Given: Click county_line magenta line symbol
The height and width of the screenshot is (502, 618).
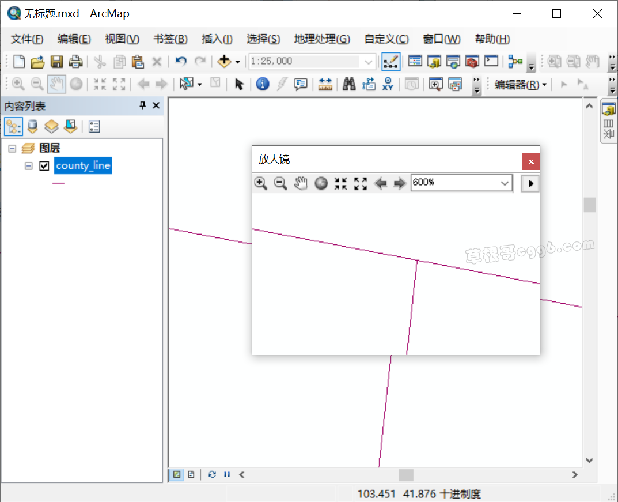Looking at the screenshot, I should click(x=59, y=183).
